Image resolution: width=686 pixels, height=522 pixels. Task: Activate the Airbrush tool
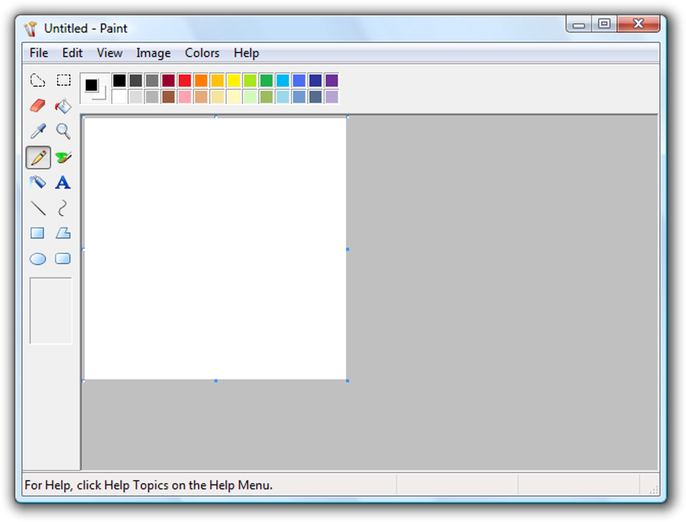pos(37,183)
